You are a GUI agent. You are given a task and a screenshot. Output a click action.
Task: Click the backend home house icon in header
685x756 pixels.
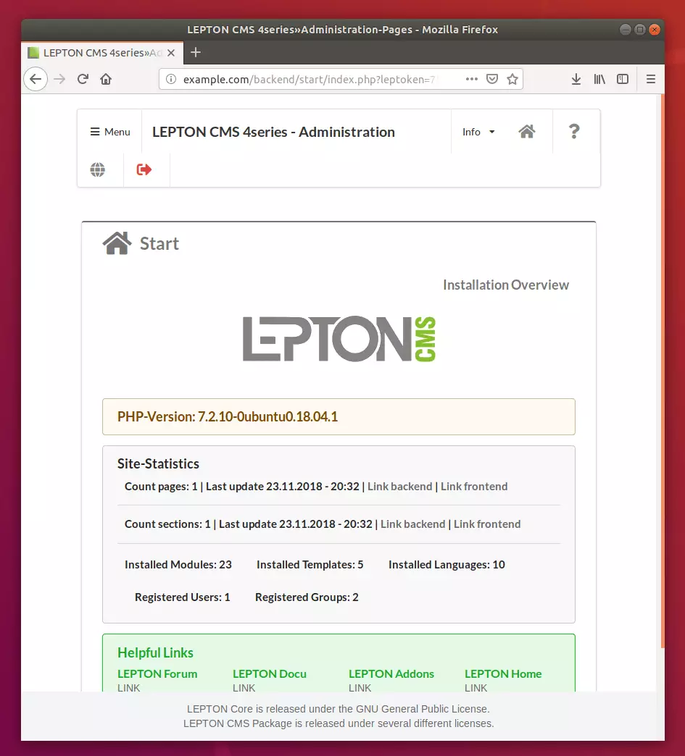pyautogui.click(x=527, y=131)
